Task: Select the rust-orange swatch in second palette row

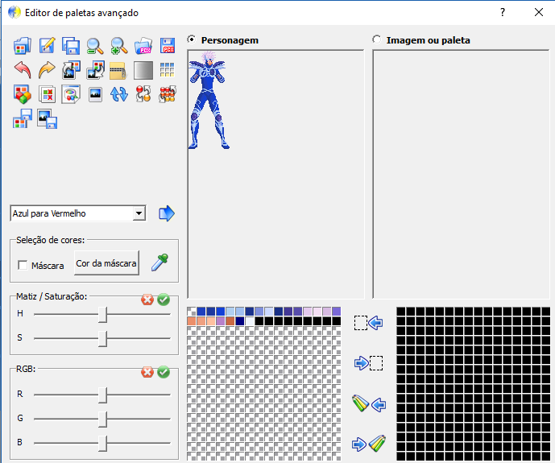Action: pyautogui.click(x=230, y=321)
